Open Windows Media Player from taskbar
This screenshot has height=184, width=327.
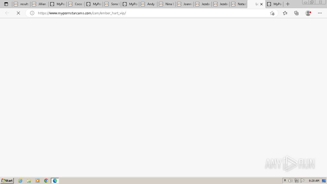[38, 181]
